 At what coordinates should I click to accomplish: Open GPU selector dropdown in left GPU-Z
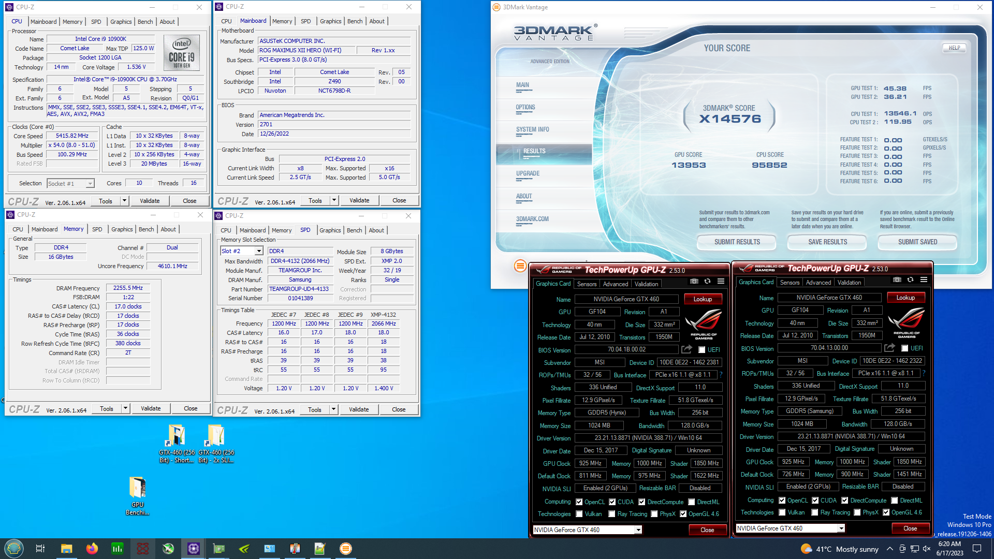[638, 529]
